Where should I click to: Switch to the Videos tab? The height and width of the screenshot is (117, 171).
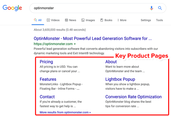coord(53,20)
